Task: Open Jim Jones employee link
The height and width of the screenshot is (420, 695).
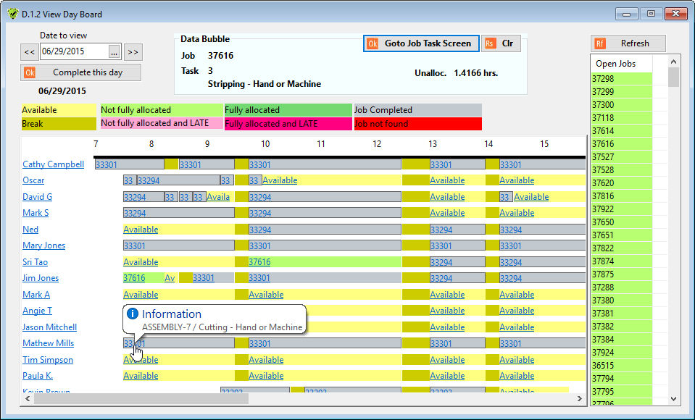Action: [41, 278]
